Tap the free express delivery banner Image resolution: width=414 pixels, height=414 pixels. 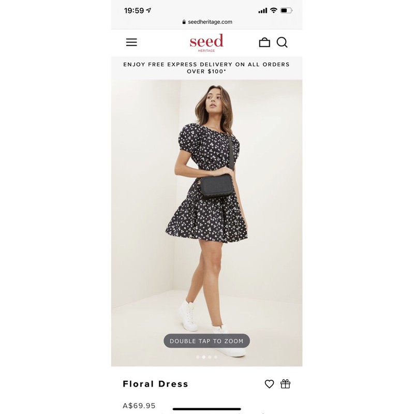206,68
